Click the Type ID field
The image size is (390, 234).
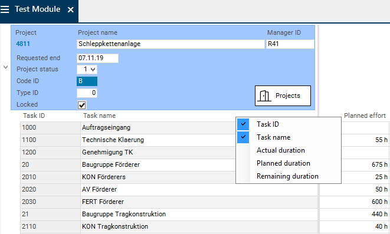[87, 93]
